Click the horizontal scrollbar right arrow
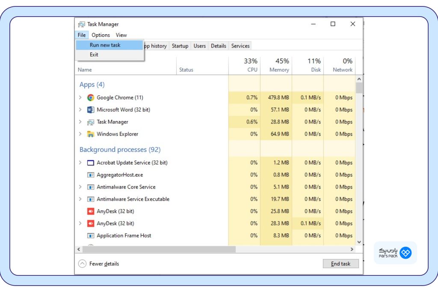 [x=352, y=249]
